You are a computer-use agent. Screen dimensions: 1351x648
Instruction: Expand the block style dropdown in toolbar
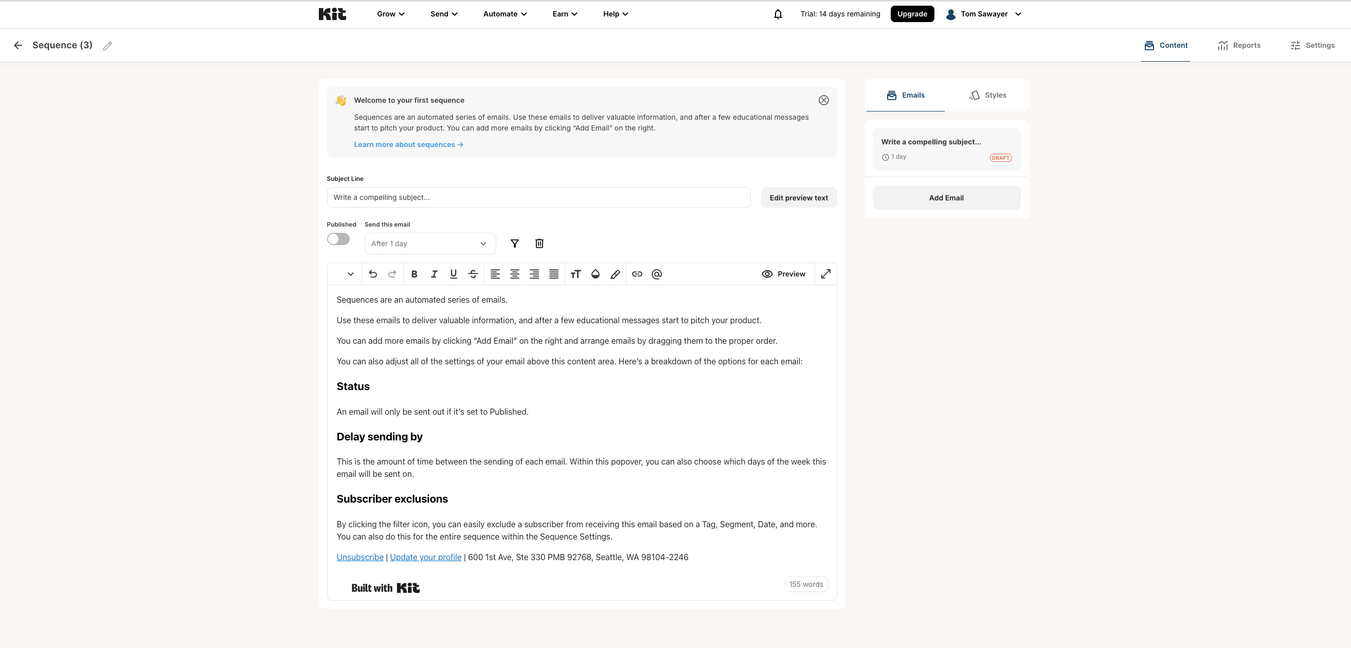point(350,274)
